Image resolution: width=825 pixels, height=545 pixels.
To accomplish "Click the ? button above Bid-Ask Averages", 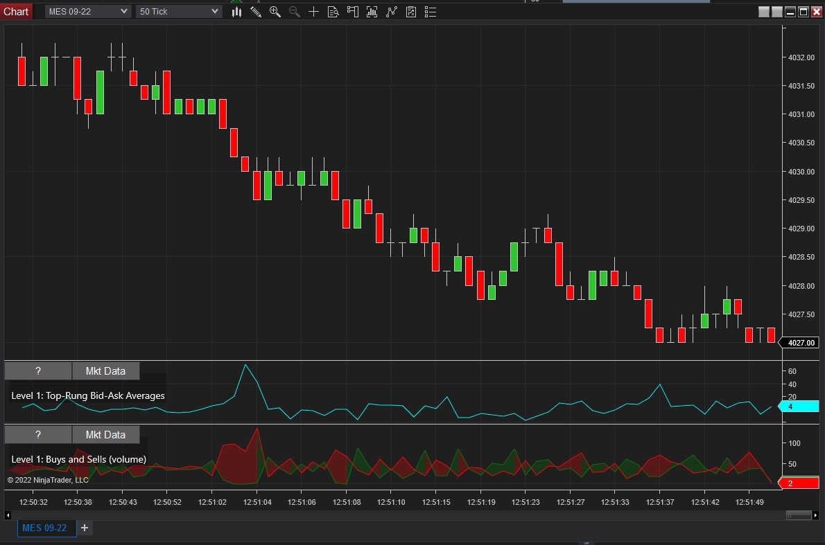I will click(38, 371).
